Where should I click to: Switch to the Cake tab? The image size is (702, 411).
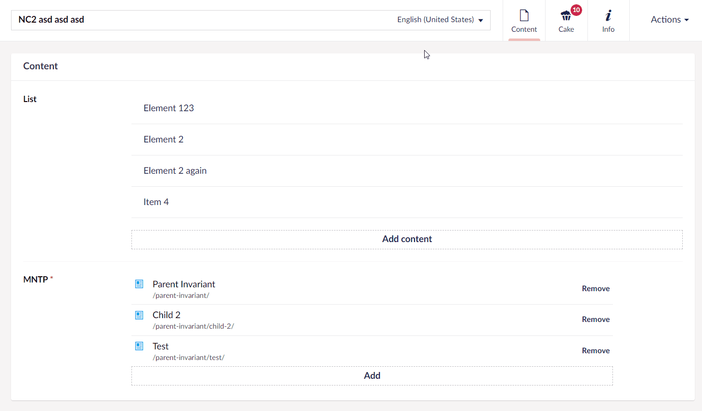[566, 20]
